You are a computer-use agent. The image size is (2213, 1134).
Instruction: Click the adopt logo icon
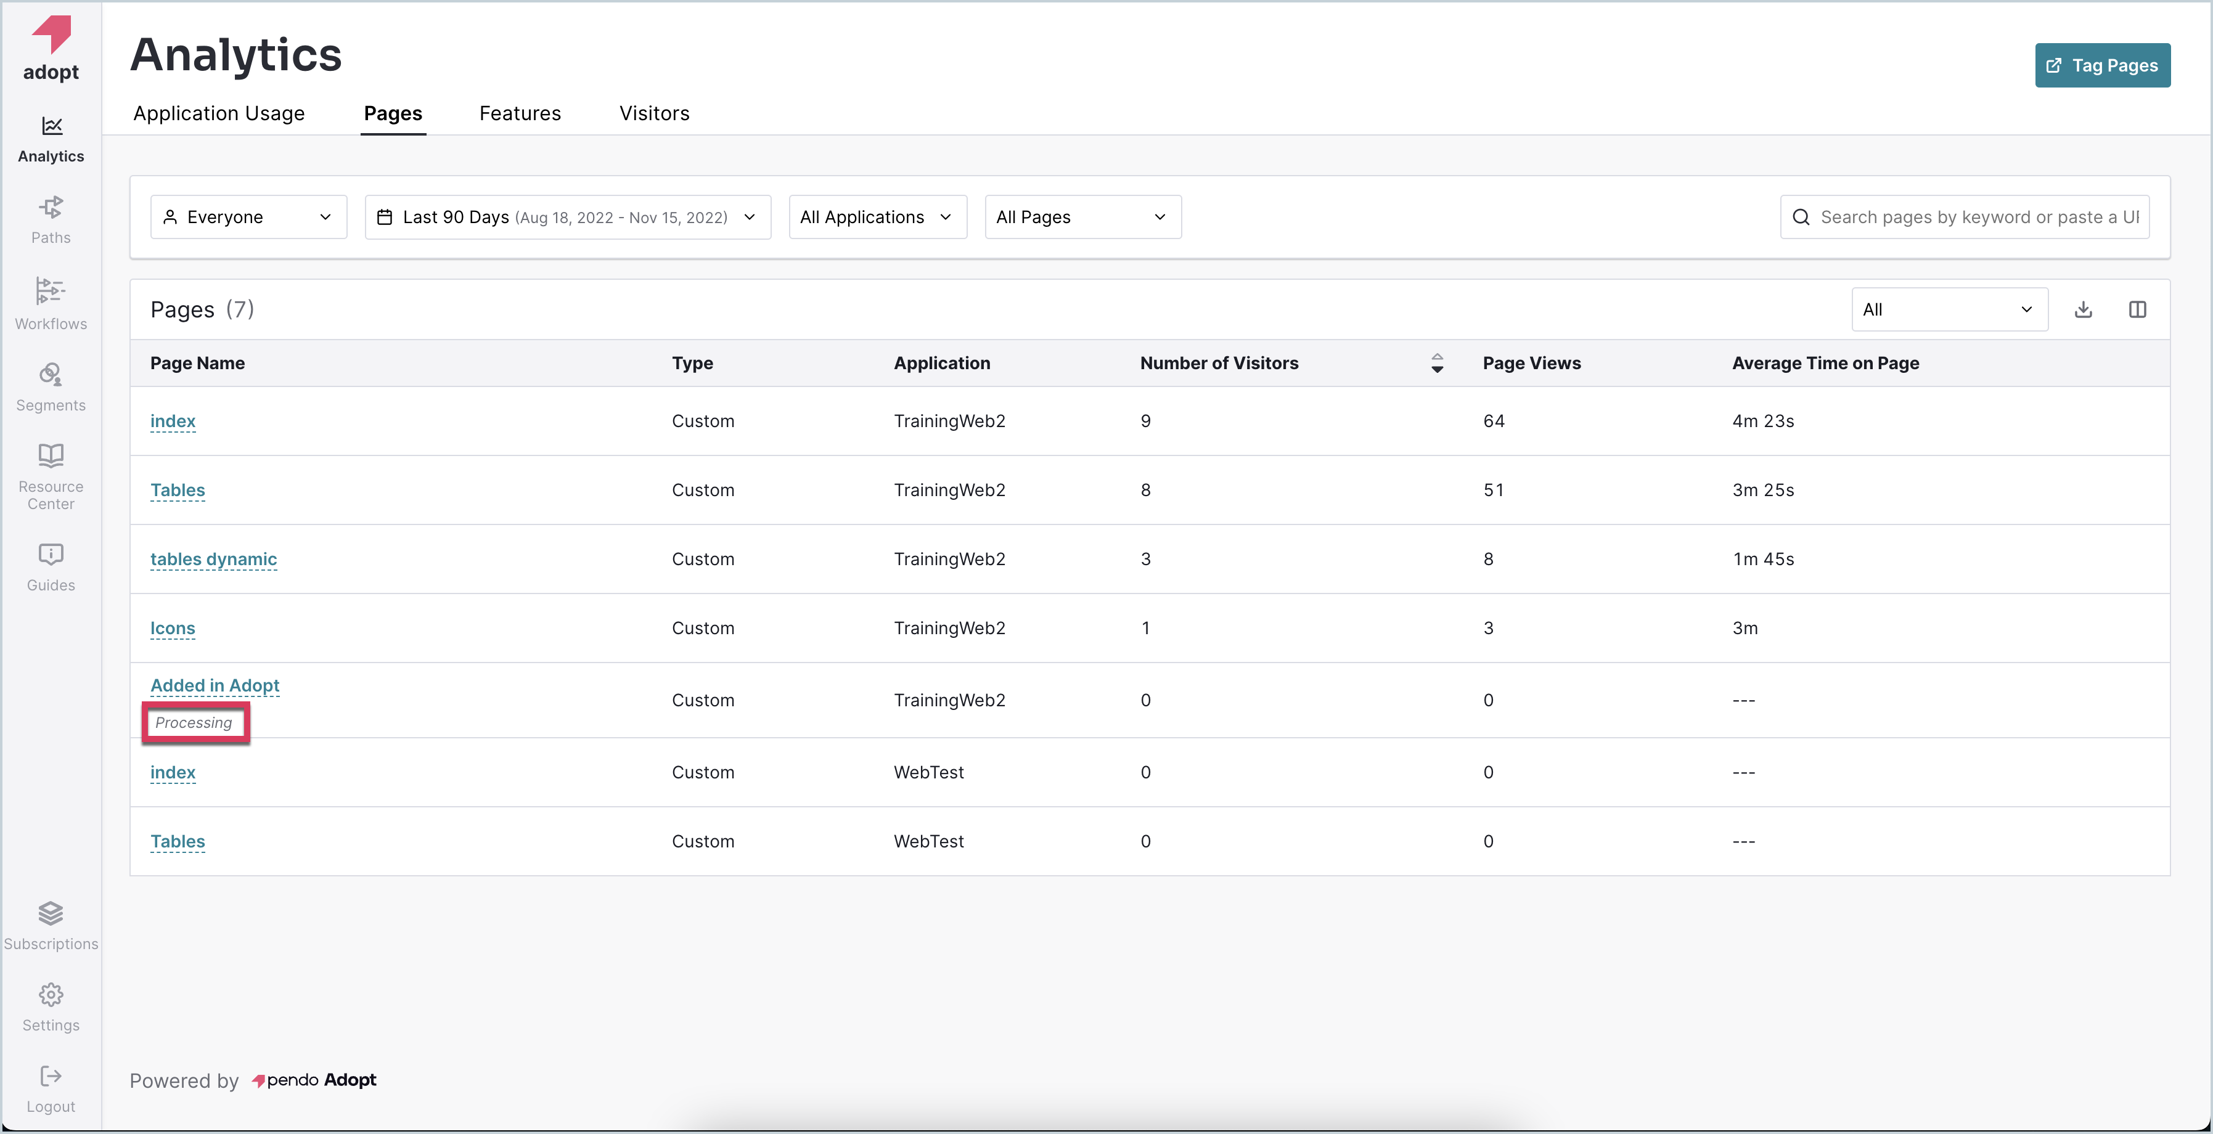(51, 35)
